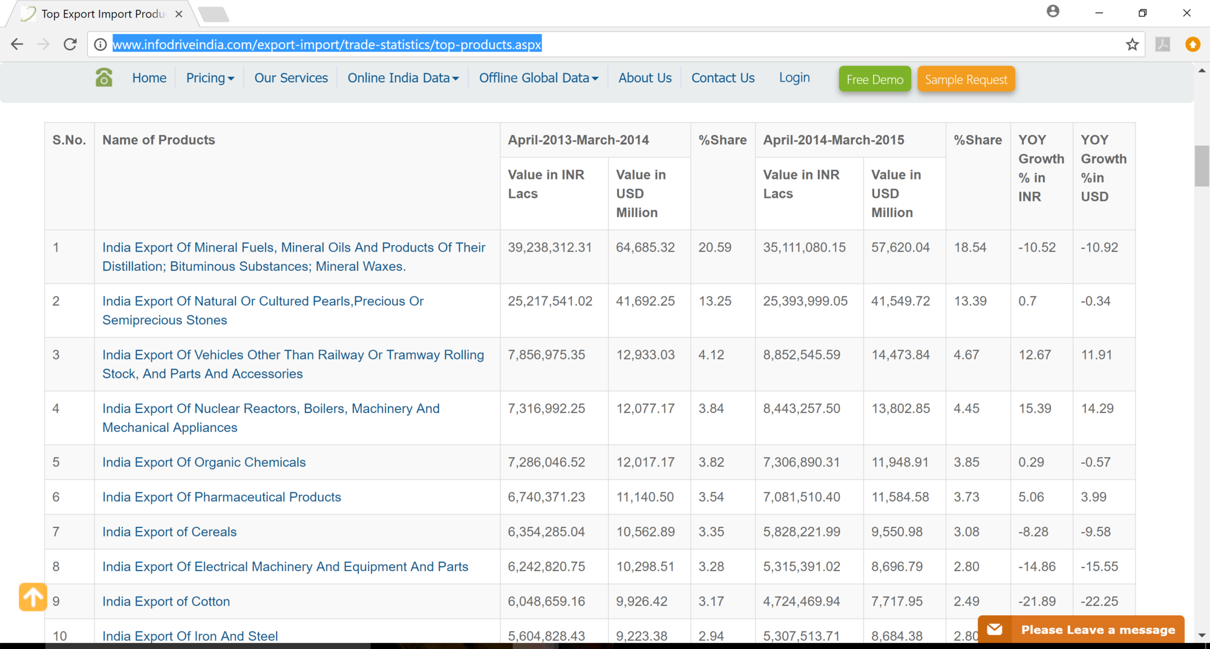Click the Login menu link
This screenshot has height=649, width=1210.
point(794,77)
